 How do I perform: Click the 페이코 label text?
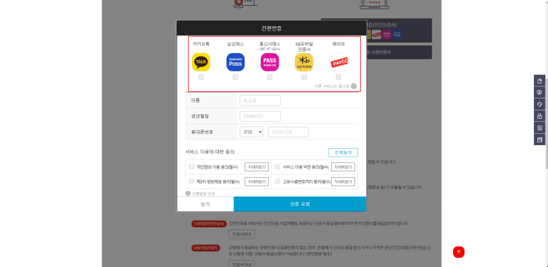338,44
